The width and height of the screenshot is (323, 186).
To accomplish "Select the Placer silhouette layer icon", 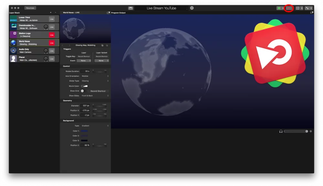I will pyautogui.click(x=13, y=59).
